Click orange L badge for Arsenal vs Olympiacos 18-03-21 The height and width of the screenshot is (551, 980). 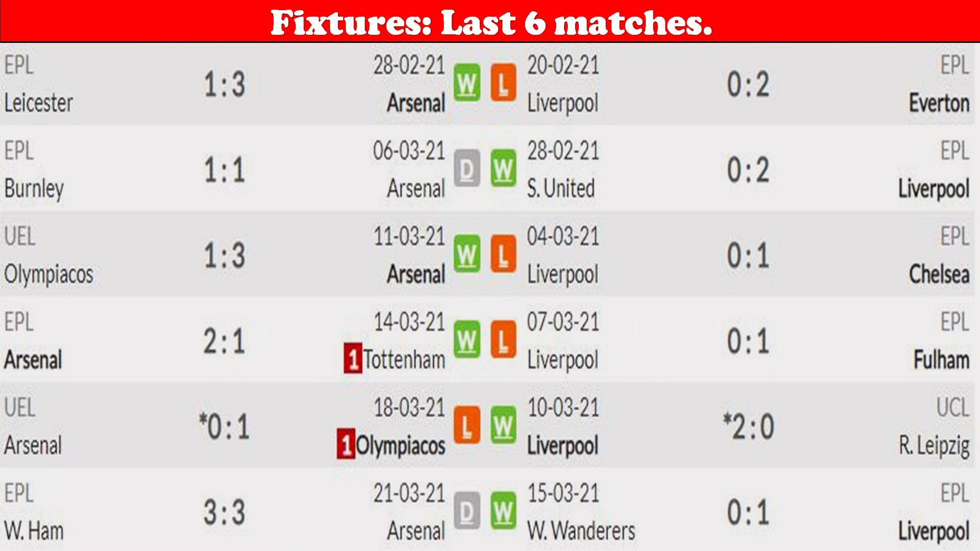467,425
